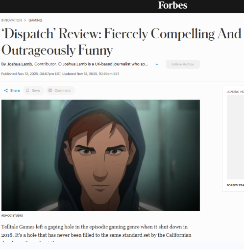244x249 pixels.
Task: Click the bookmark Save icon
Action: pyautogui.click(x=27, y=91)
